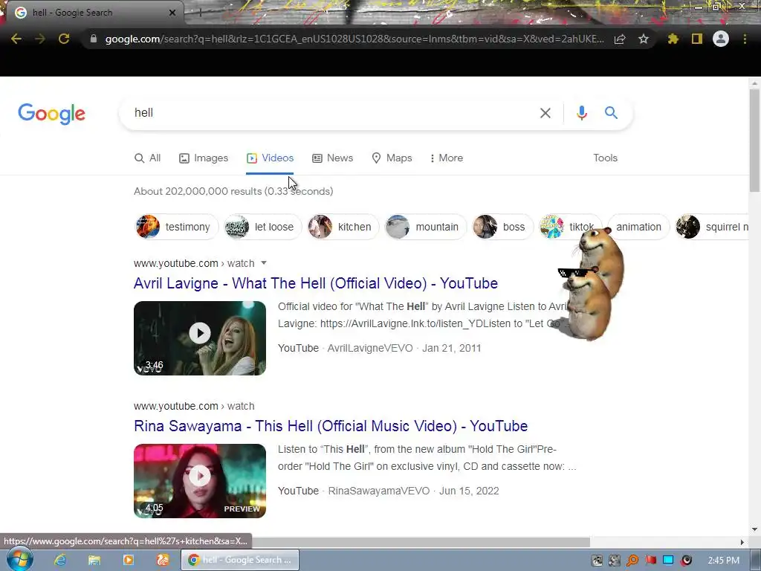Filter by the squirrel chip
Image resolution: width=761 pixels, height=571 pixels.
coord(712,227)
